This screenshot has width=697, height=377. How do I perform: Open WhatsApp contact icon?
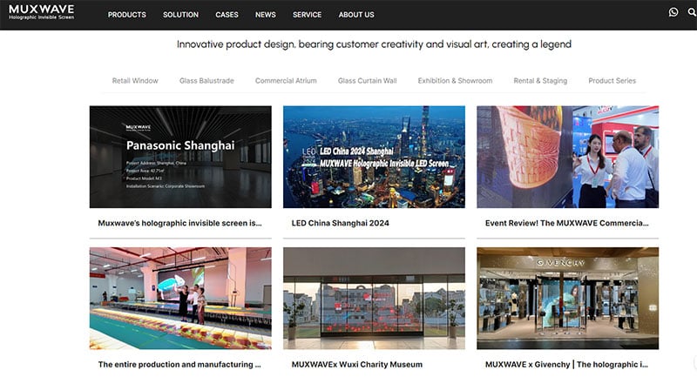tap(673, 12)
